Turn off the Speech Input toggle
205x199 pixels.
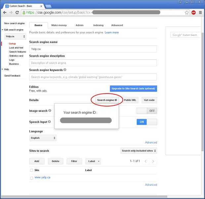[x=147, y=122]
